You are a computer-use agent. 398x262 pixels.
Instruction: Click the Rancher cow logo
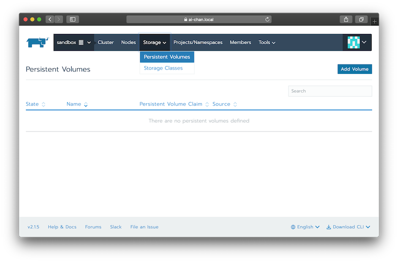pyautogui.click(x=37, y=42)
